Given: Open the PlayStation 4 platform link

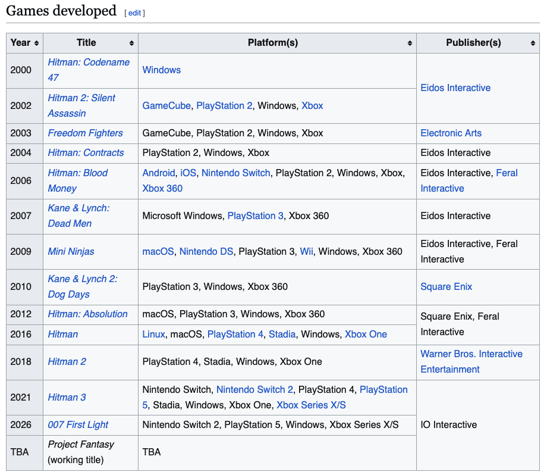Looking at the screenshot, I should pyautogui.click(x=235, y=335).
